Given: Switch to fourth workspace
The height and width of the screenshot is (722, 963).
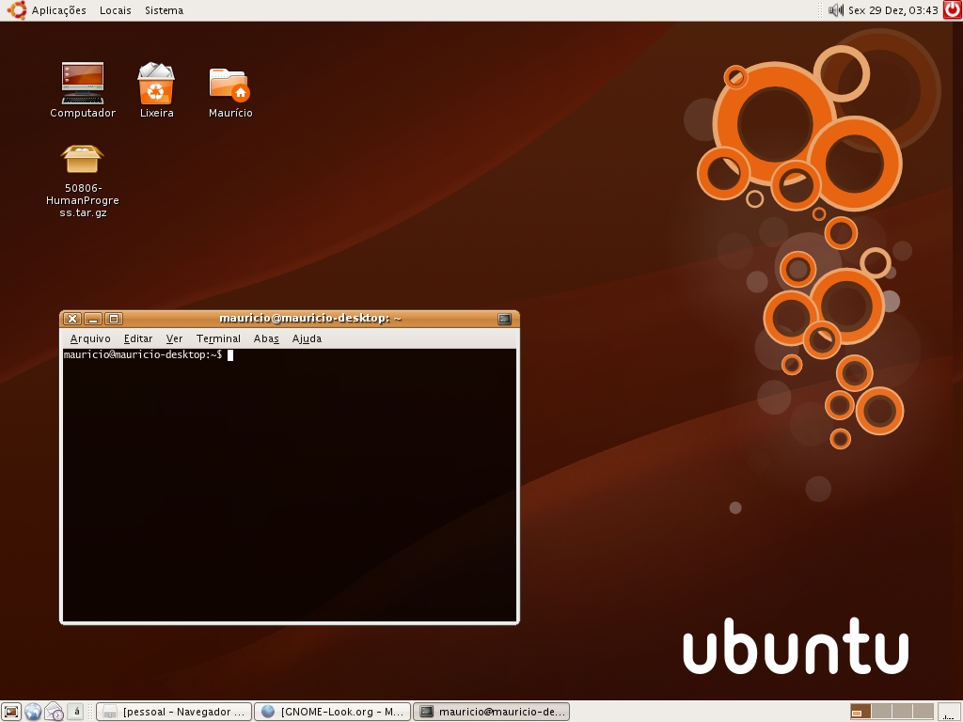Looking at the screenshot, I should tap(924, 712).
